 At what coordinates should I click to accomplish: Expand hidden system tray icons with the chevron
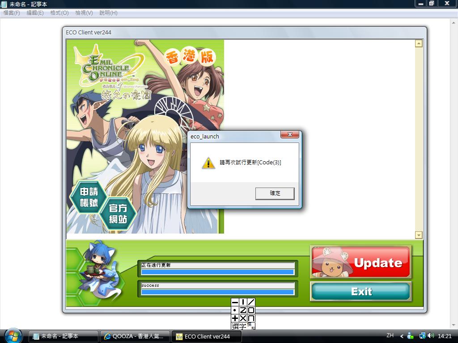point(402,336)
